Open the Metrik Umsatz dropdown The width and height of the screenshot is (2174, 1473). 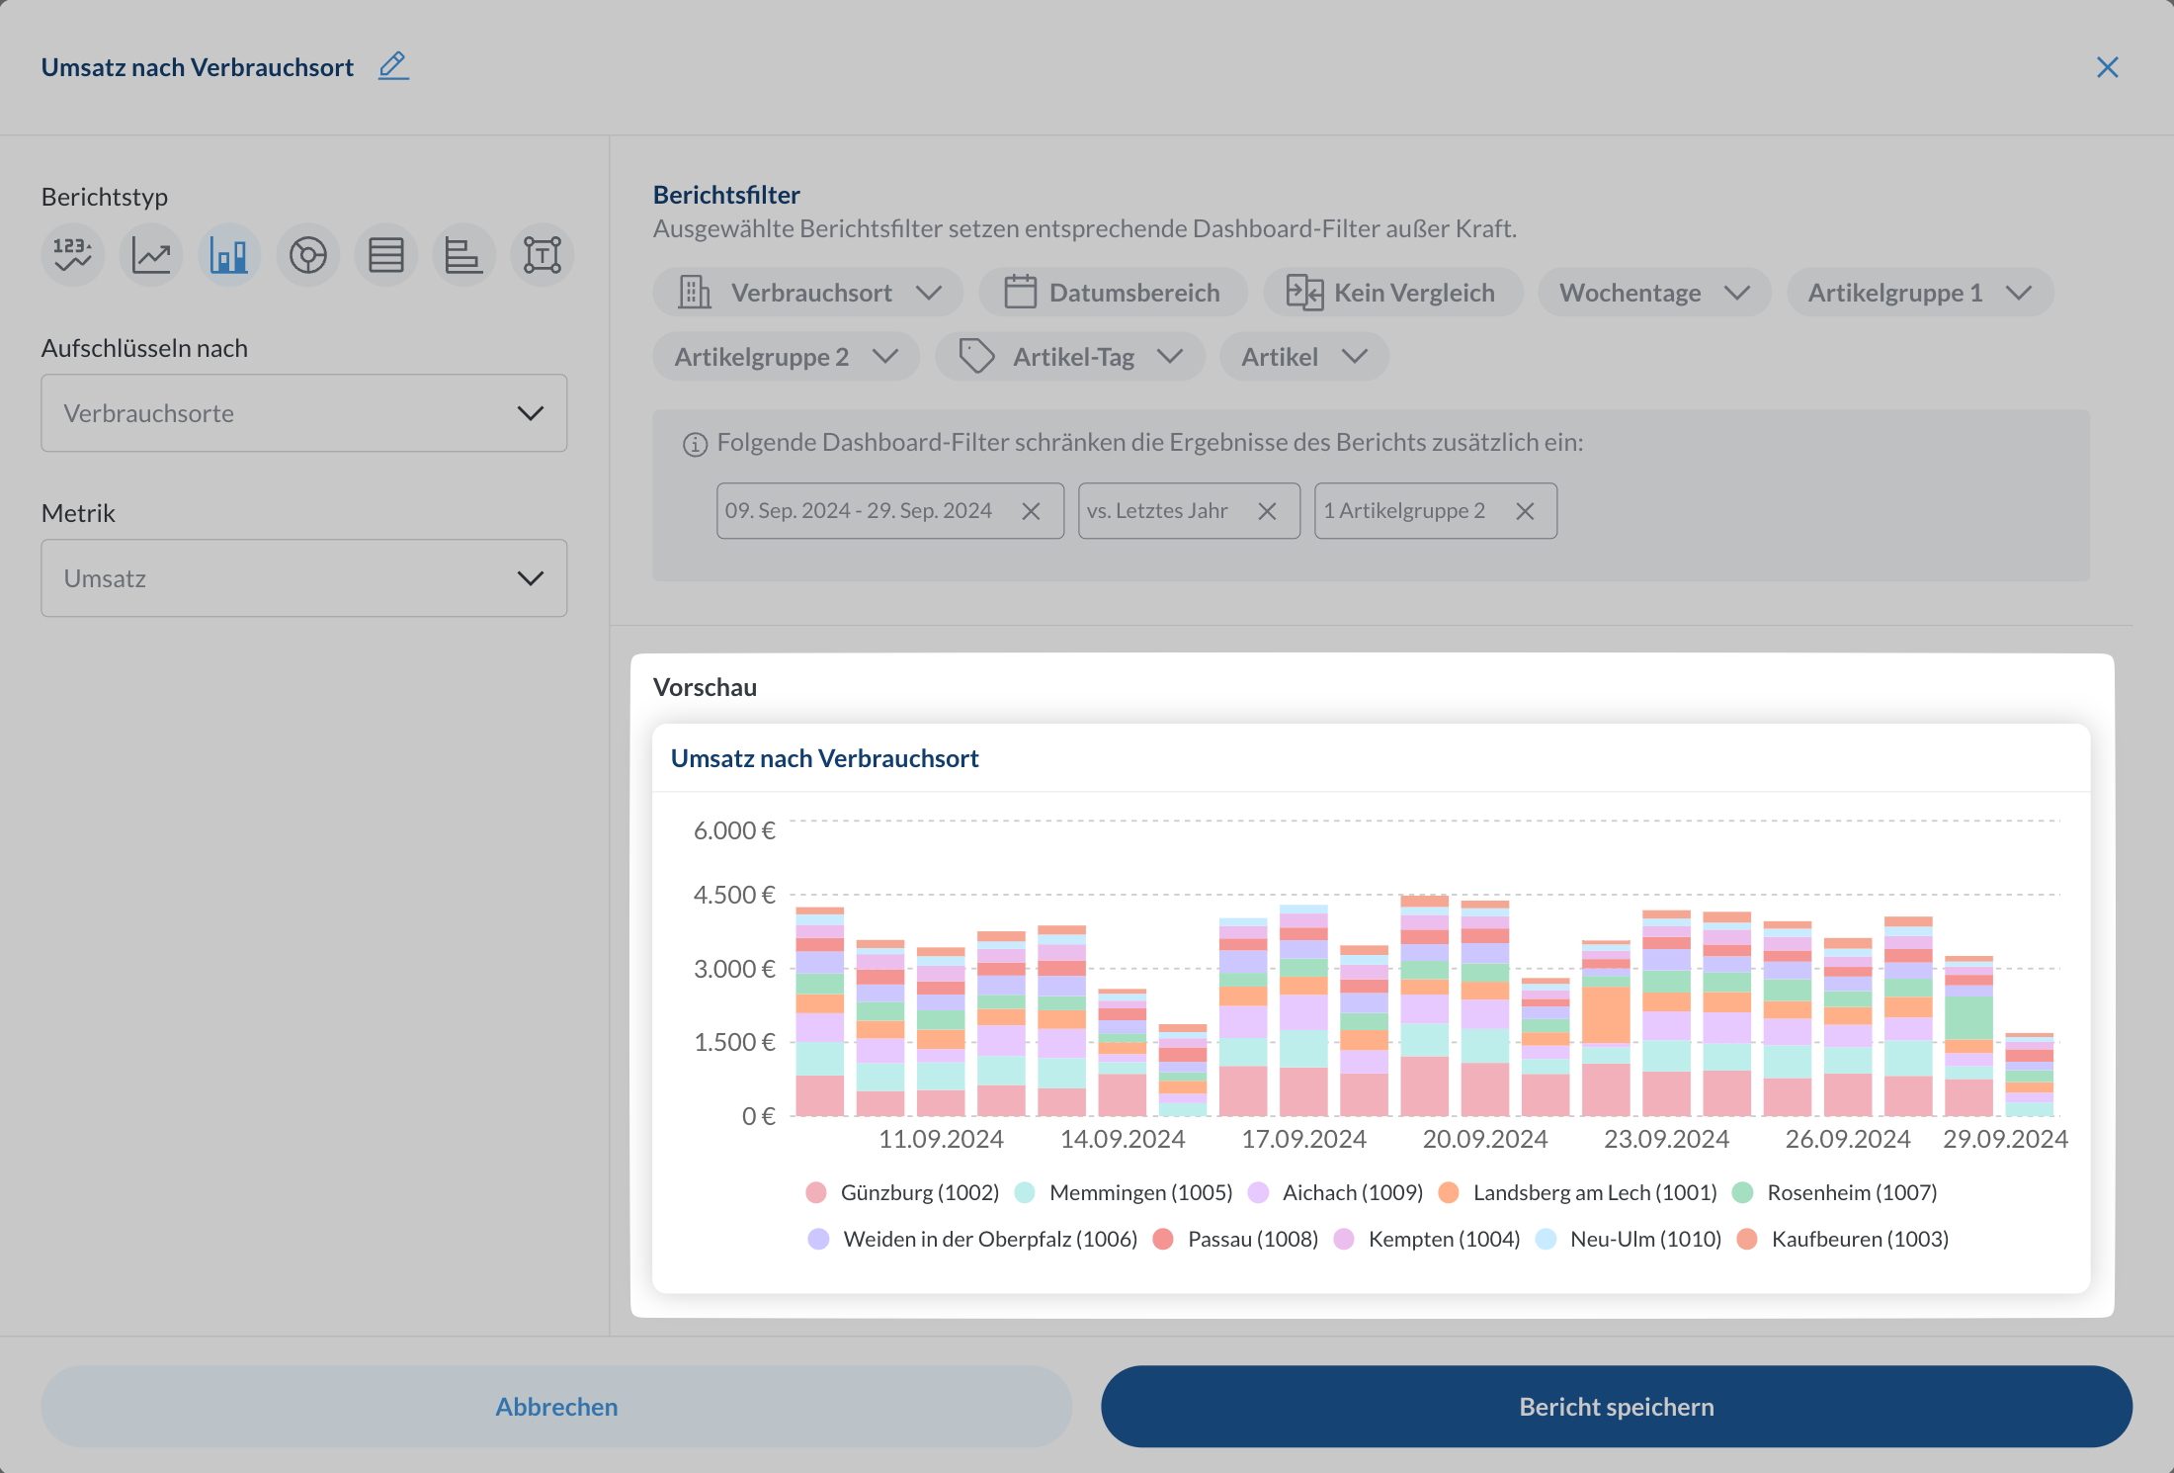tap(303, 578)
